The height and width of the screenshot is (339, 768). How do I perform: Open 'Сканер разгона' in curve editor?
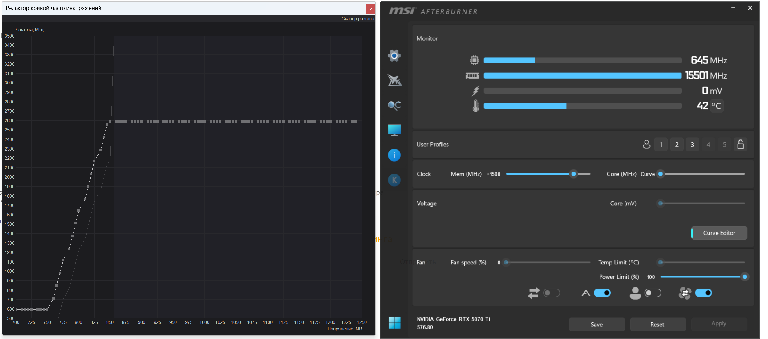358,19
